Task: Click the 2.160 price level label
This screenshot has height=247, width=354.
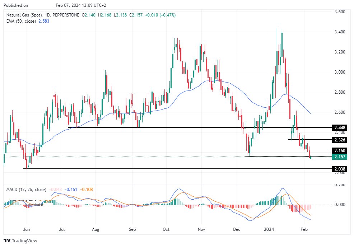Action: pyautogui.click(x=339, y=151)
